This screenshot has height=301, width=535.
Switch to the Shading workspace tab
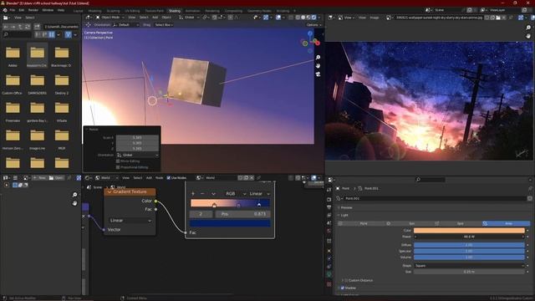pyautogui.click(x=175, y=11)
